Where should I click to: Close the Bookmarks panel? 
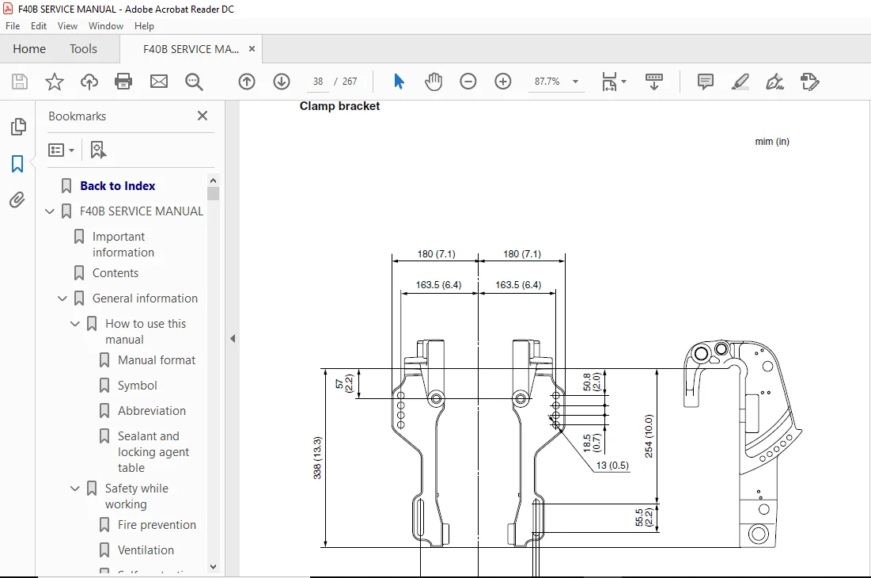point(203,116)
